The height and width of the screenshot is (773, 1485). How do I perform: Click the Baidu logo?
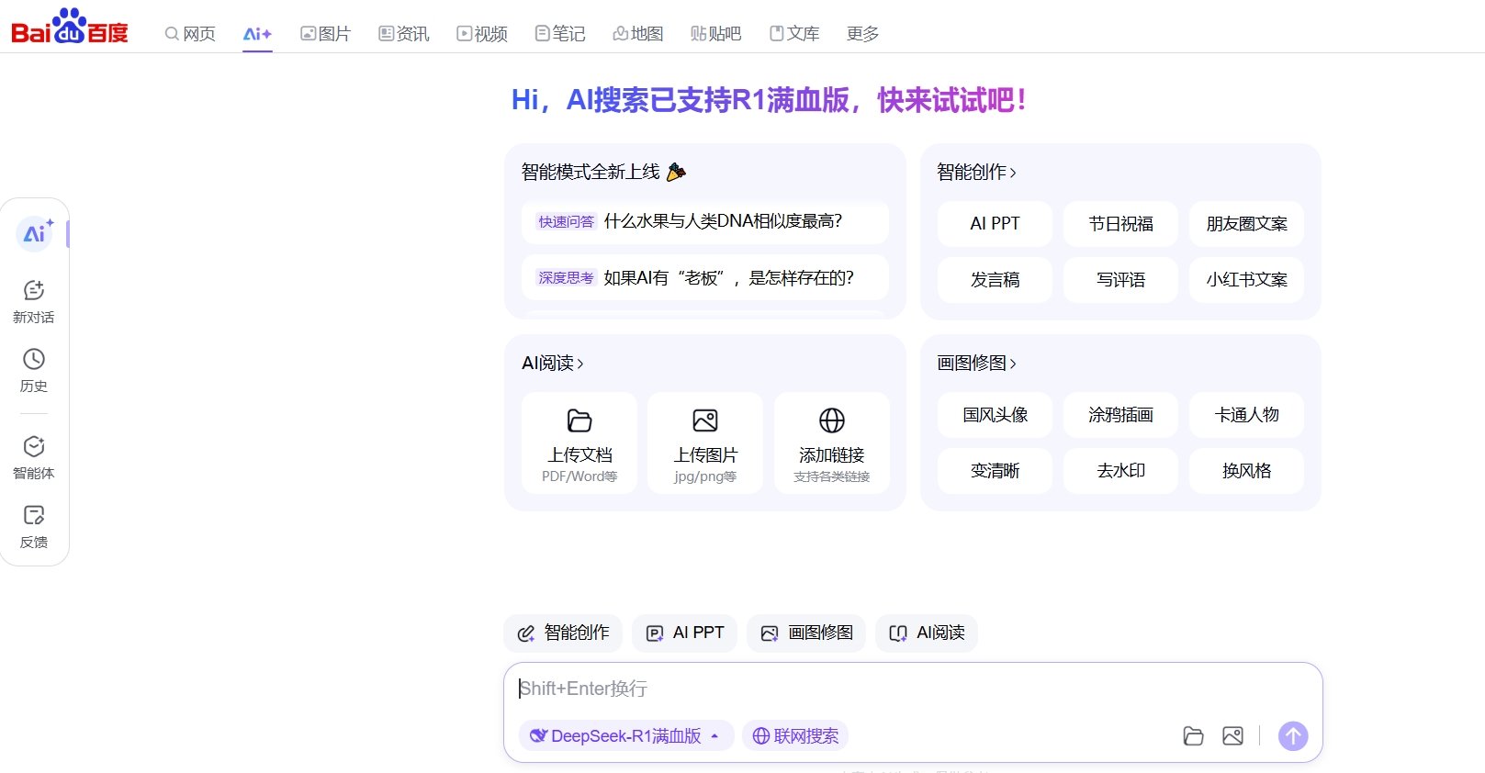point(70,27)
